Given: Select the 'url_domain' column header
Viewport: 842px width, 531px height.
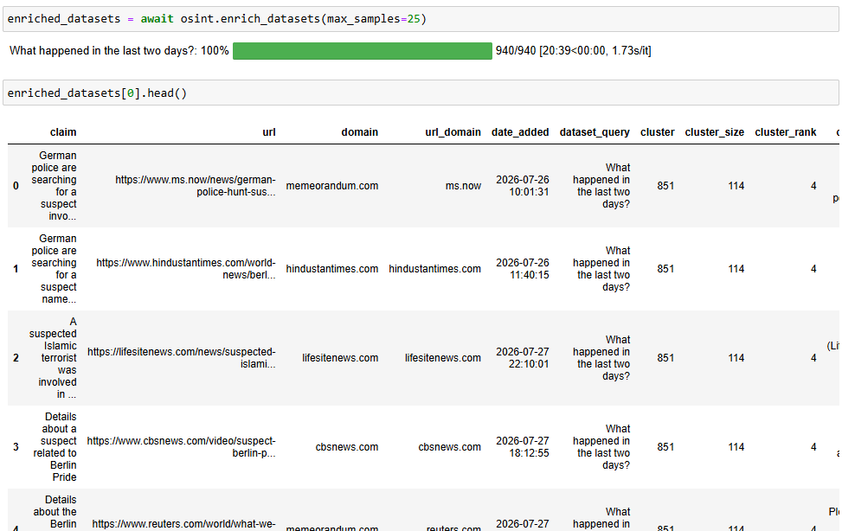Looking at the screenshot, I should [453, 132].
